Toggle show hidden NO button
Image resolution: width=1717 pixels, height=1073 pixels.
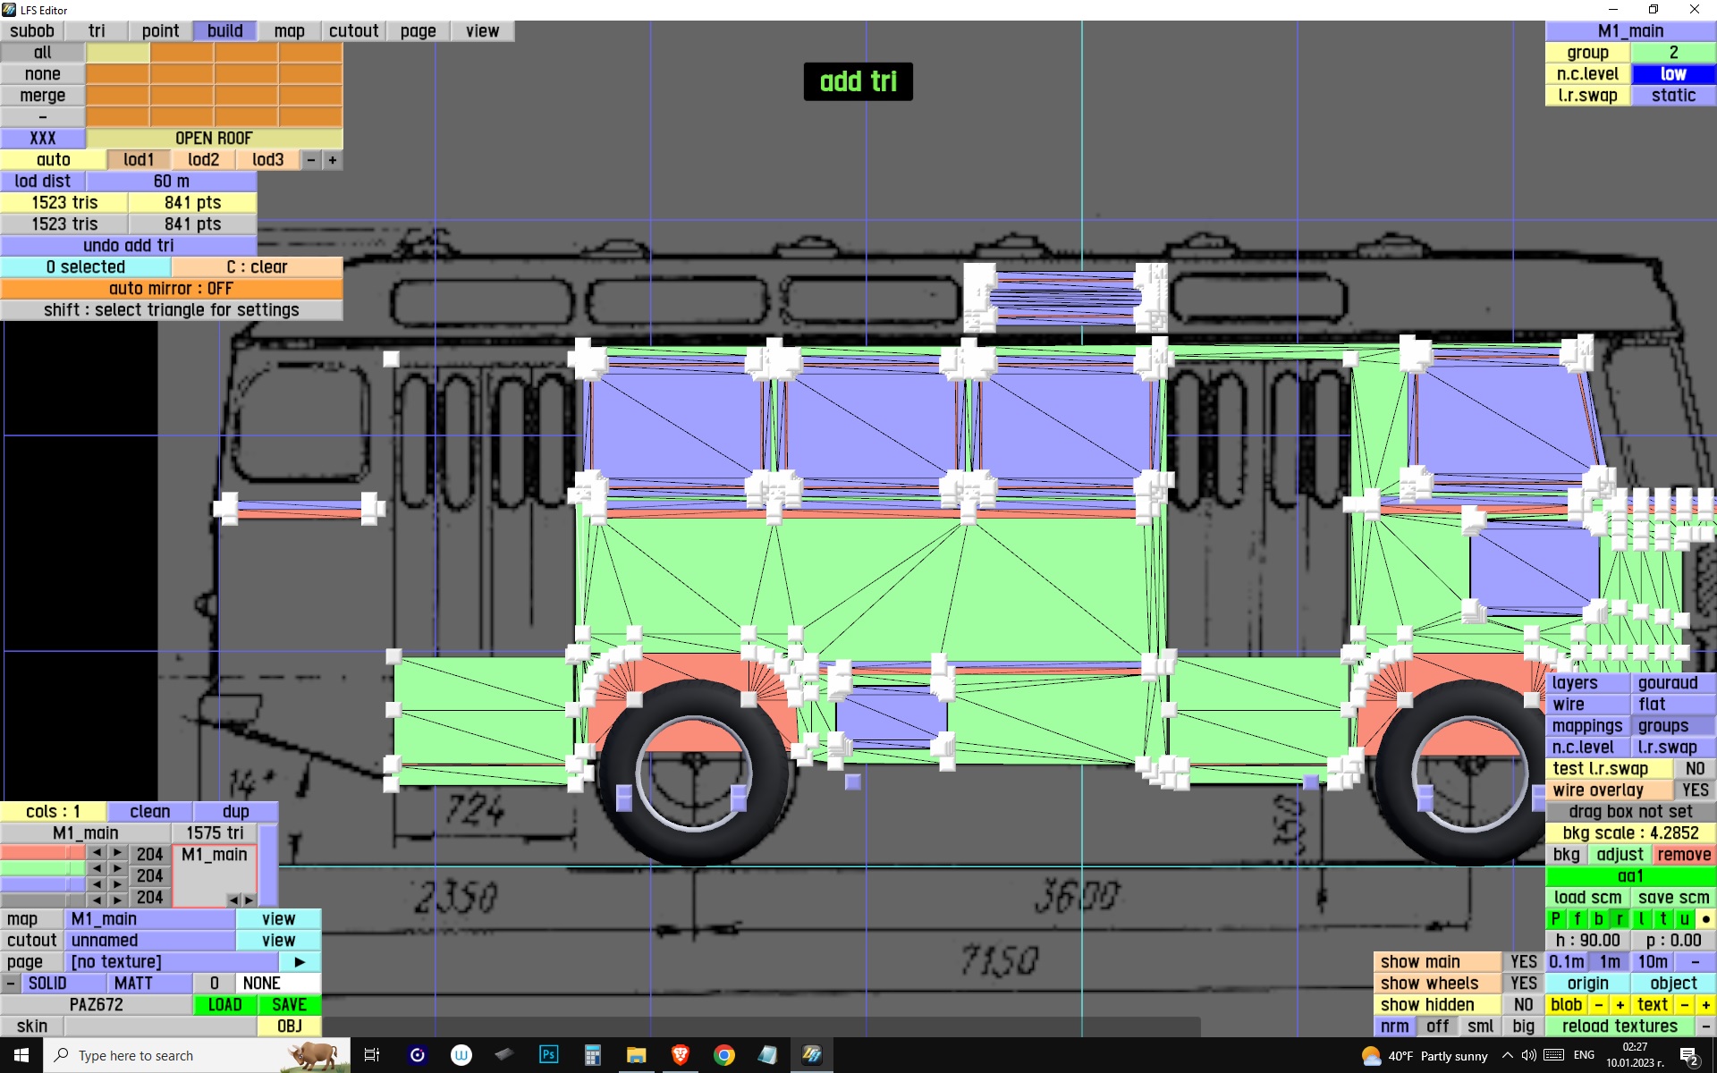tap(1523, 1005)
